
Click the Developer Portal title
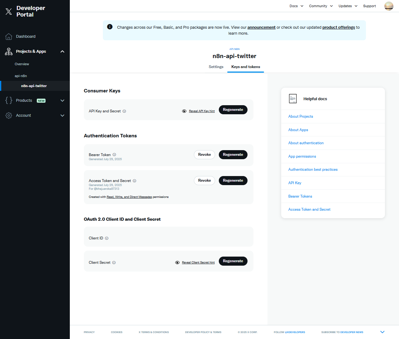pyautogui.click(x=31, y=11)
